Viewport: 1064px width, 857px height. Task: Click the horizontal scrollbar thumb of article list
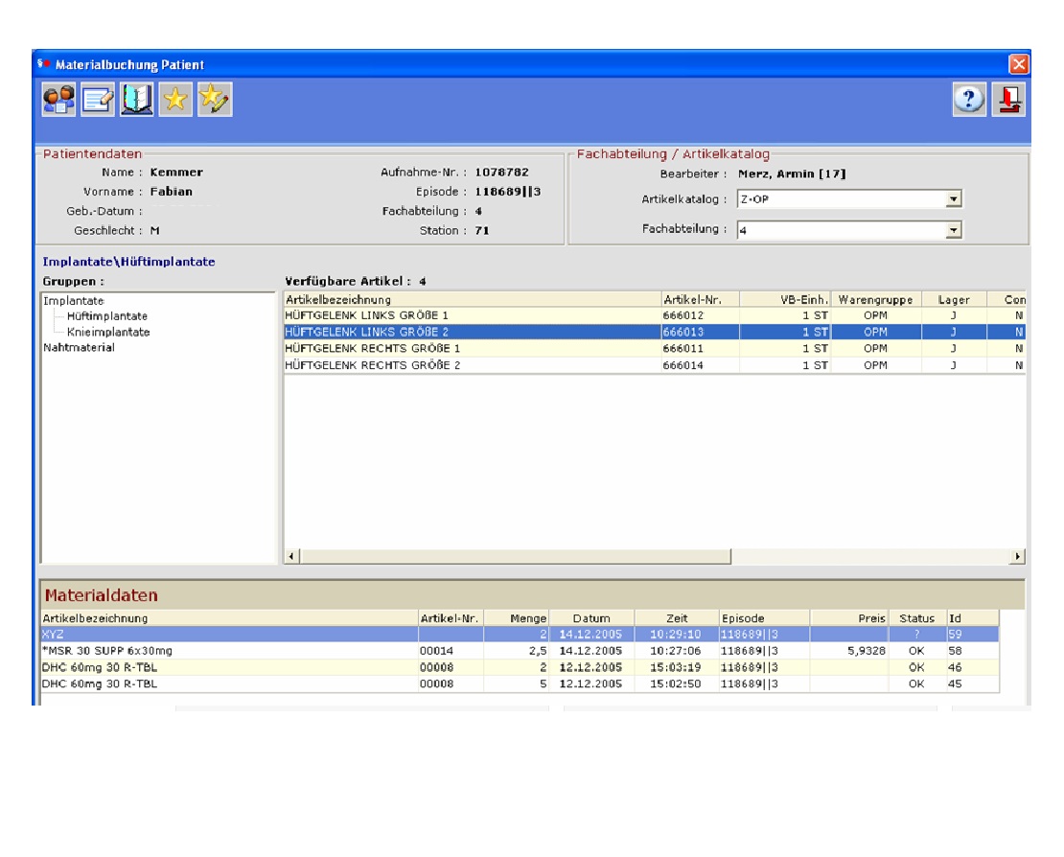coord(516,556)
